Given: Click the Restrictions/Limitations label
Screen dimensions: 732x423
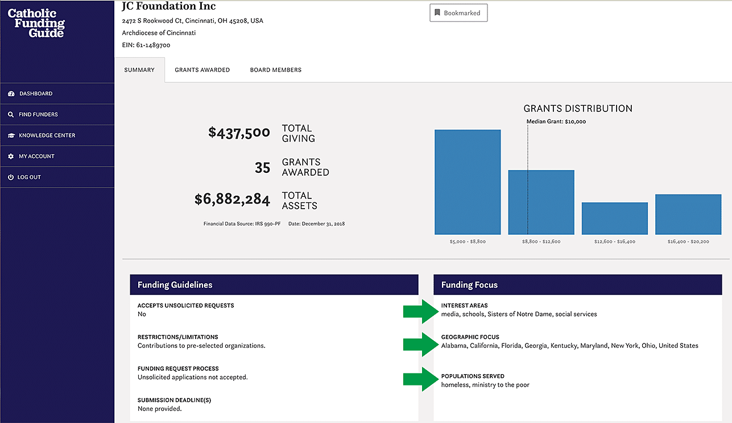Looking at the screenshot, I should (178, 337).
